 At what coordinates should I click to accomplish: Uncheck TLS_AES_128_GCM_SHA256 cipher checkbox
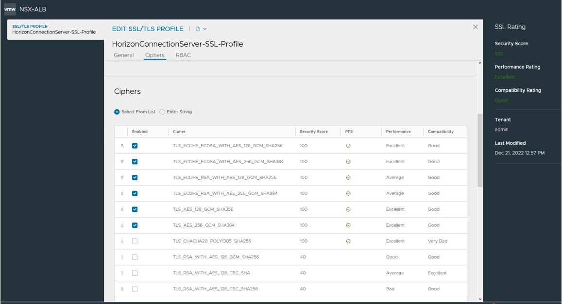click(x=135, y=209)
